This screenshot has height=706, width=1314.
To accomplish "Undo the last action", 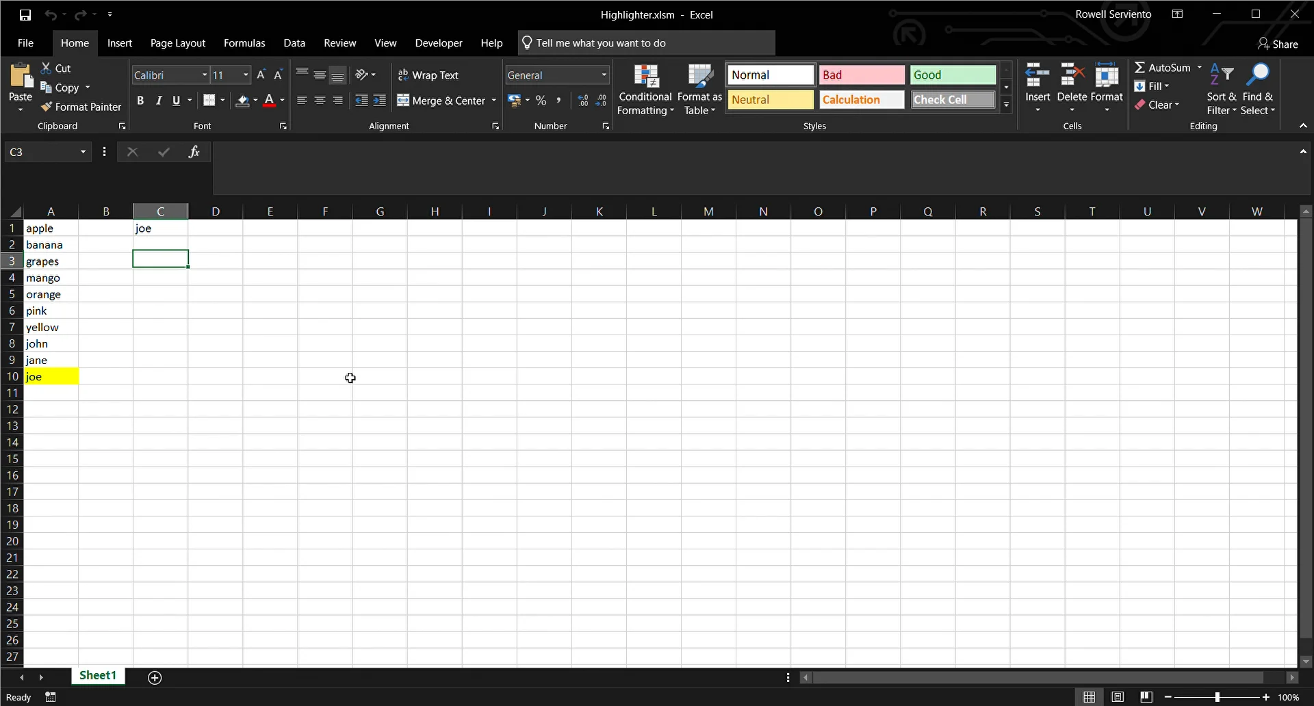I will tap(50, 14).
